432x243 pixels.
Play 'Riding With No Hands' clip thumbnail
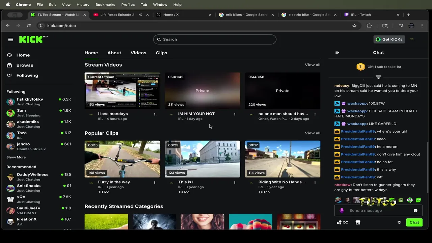pyautogui.click(x=282, y=159)
